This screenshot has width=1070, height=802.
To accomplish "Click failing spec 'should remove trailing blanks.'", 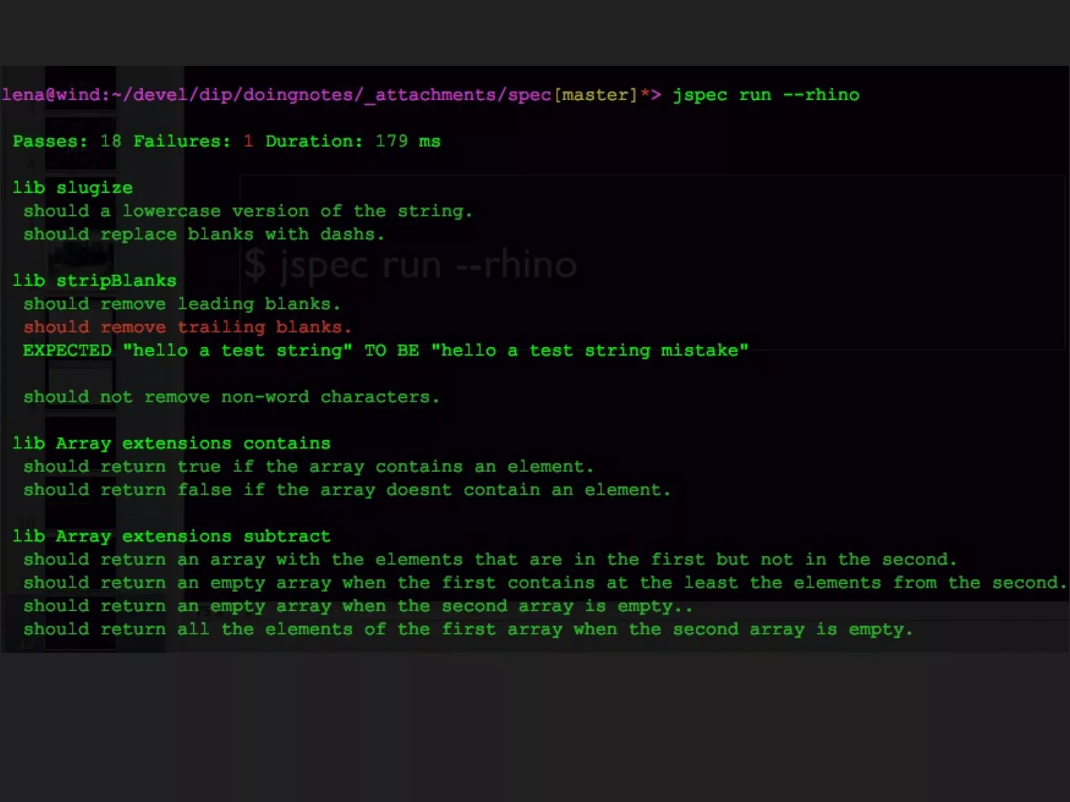I will click(x=187, y=327).
